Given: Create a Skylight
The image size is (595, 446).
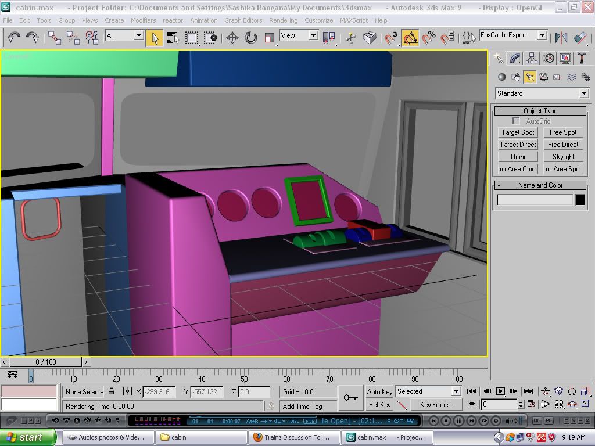Looking at the screenshot, I should pos(563,157).
